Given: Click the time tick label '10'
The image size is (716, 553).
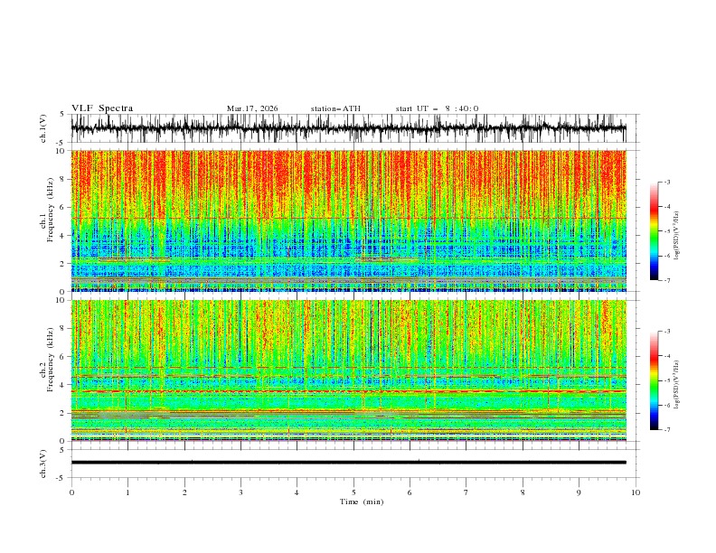Looking at the screenshot, I should pos(636,492).
